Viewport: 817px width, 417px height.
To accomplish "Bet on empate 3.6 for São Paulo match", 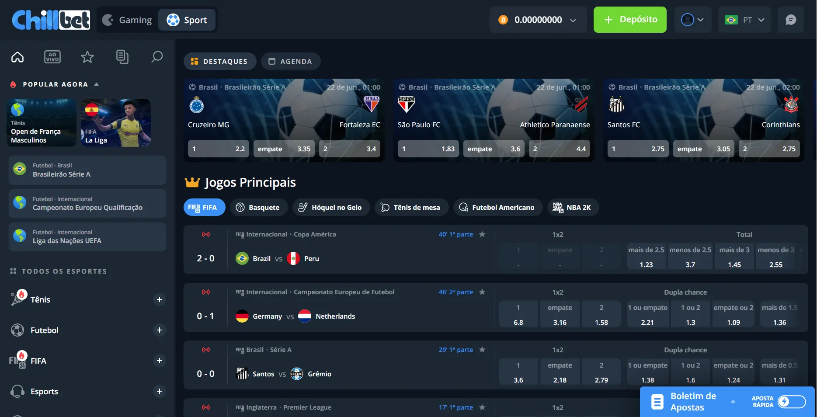I will (494, 149).
